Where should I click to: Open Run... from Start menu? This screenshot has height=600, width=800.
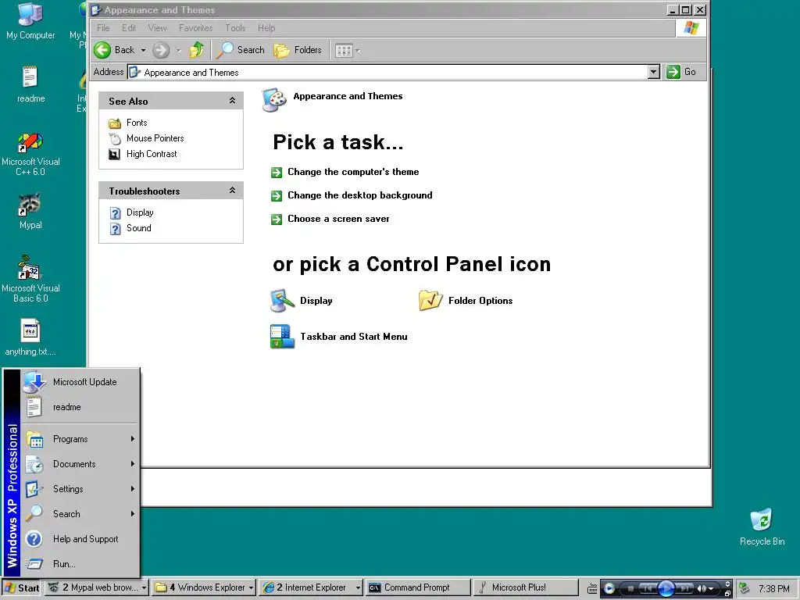click(x=80, y=564)
